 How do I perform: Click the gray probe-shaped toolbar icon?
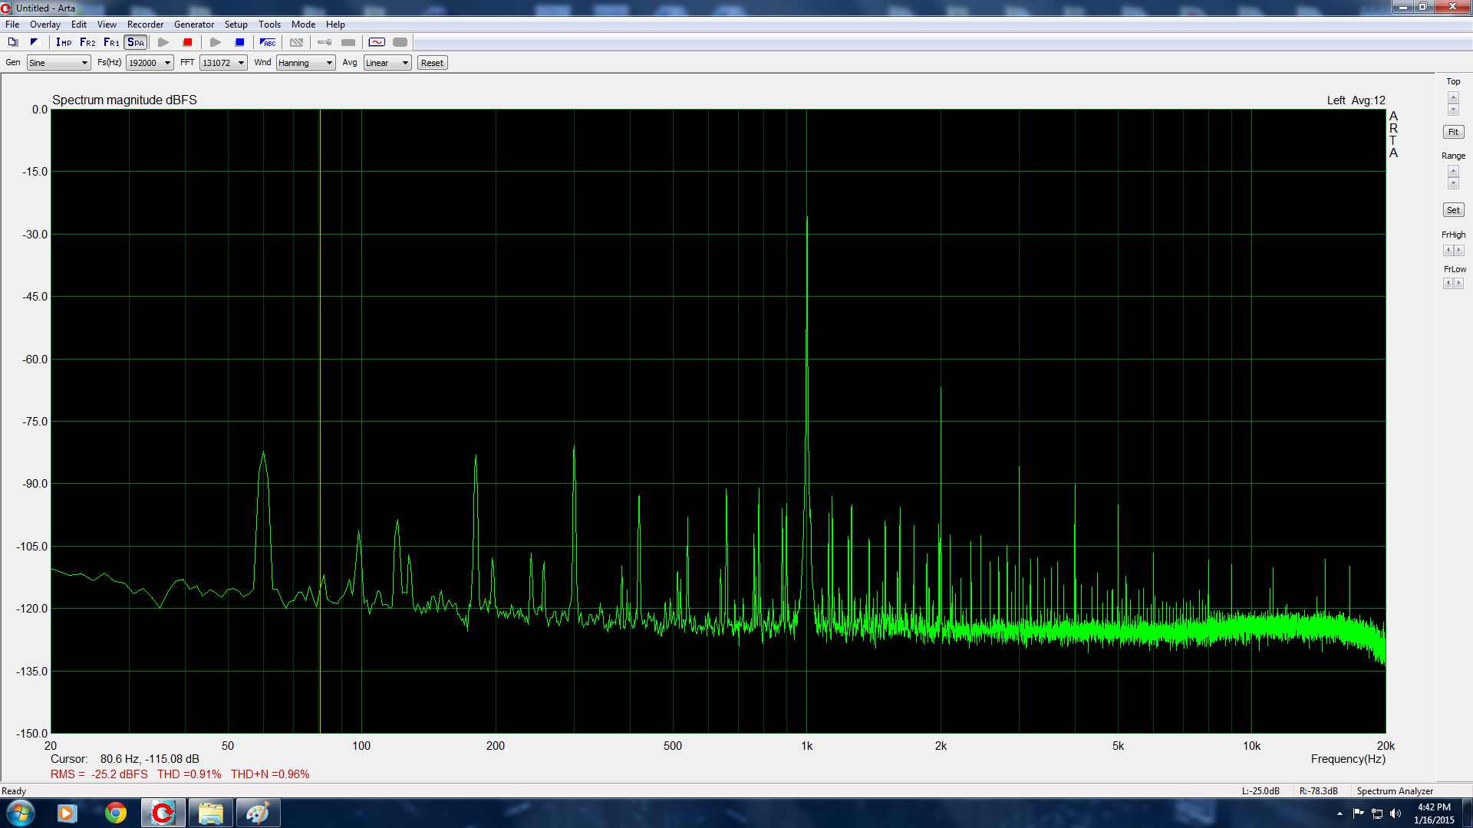[325, 42]
